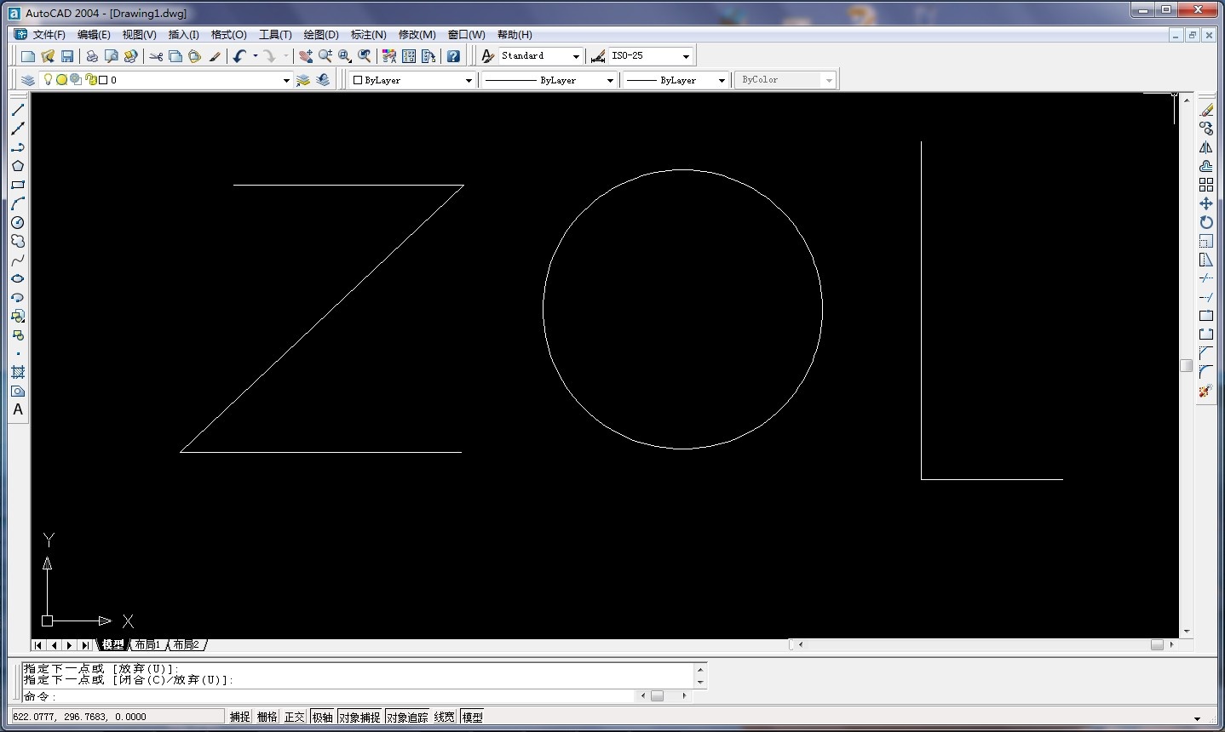Screen dimensions: 1225x732
Task: Activate Pan Realtime hand tool
Action: (x=306, y=56)
